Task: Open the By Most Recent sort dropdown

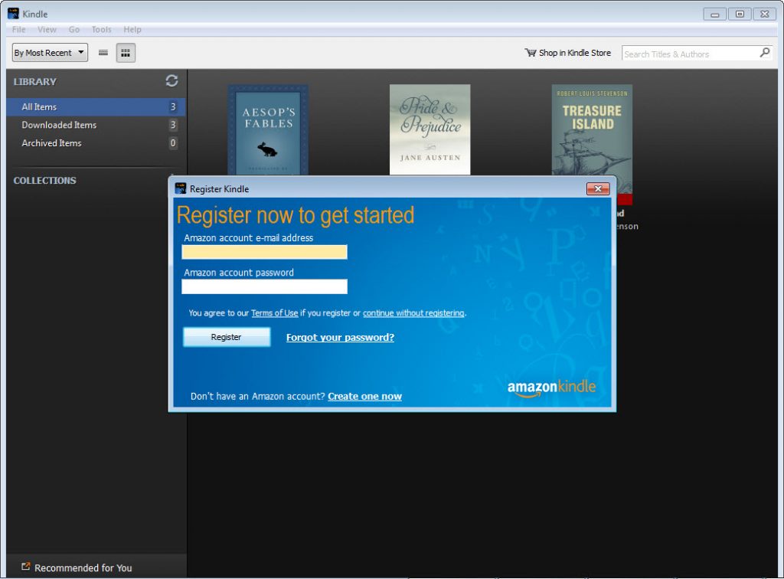Action: (50, 53)
